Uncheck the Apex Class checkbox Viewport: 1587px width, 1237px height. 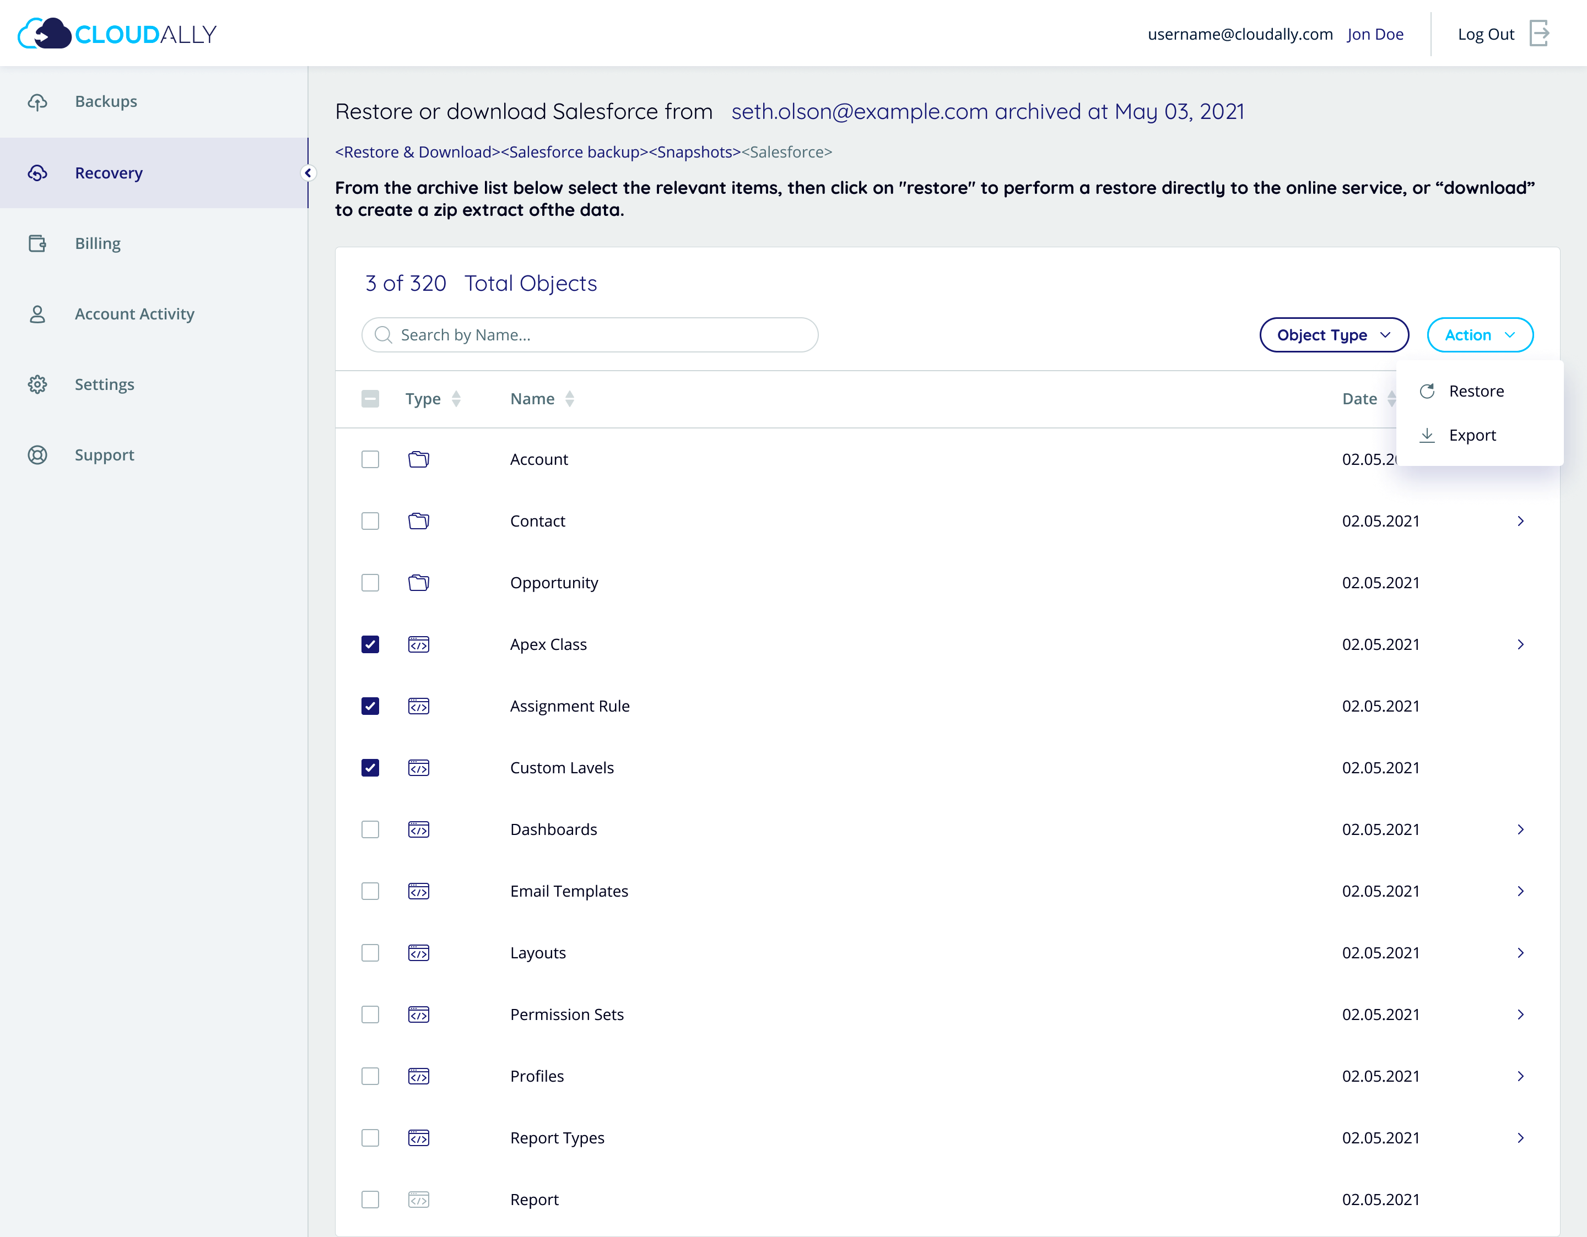point(370,644)
